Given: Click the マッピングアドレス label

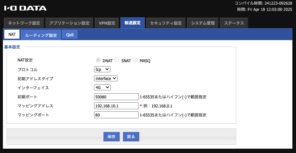Looking at the screenshot, I should (x=35, y=106).
